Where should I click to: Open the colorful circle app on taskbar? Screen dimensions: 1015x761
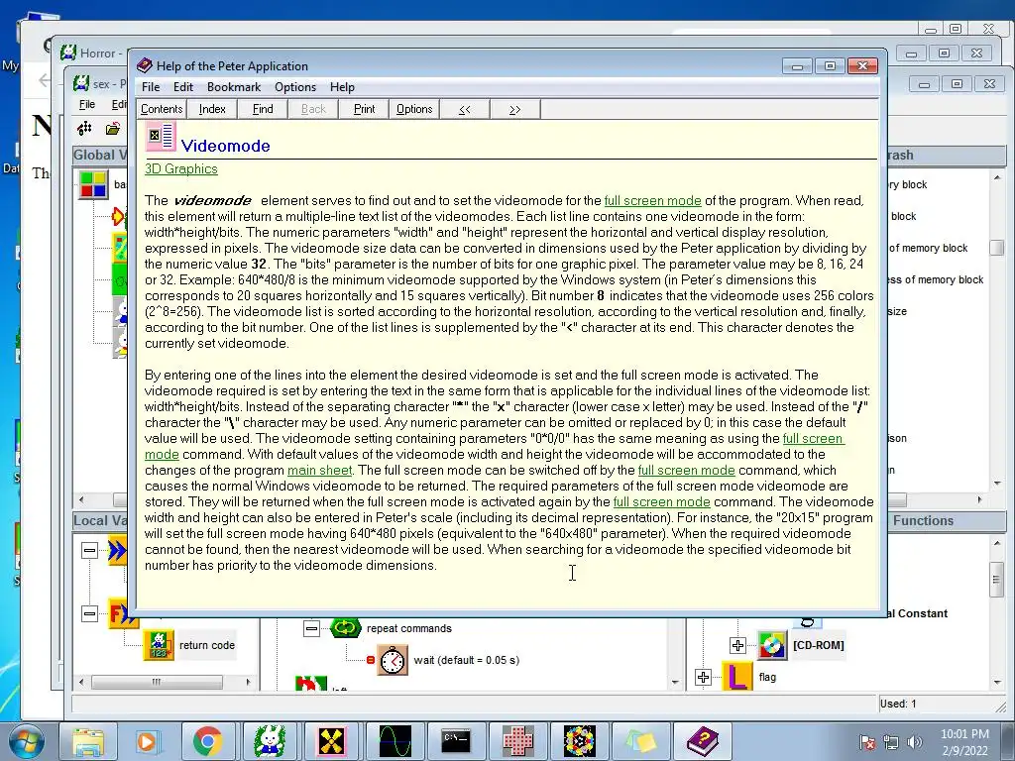(579, 741)
